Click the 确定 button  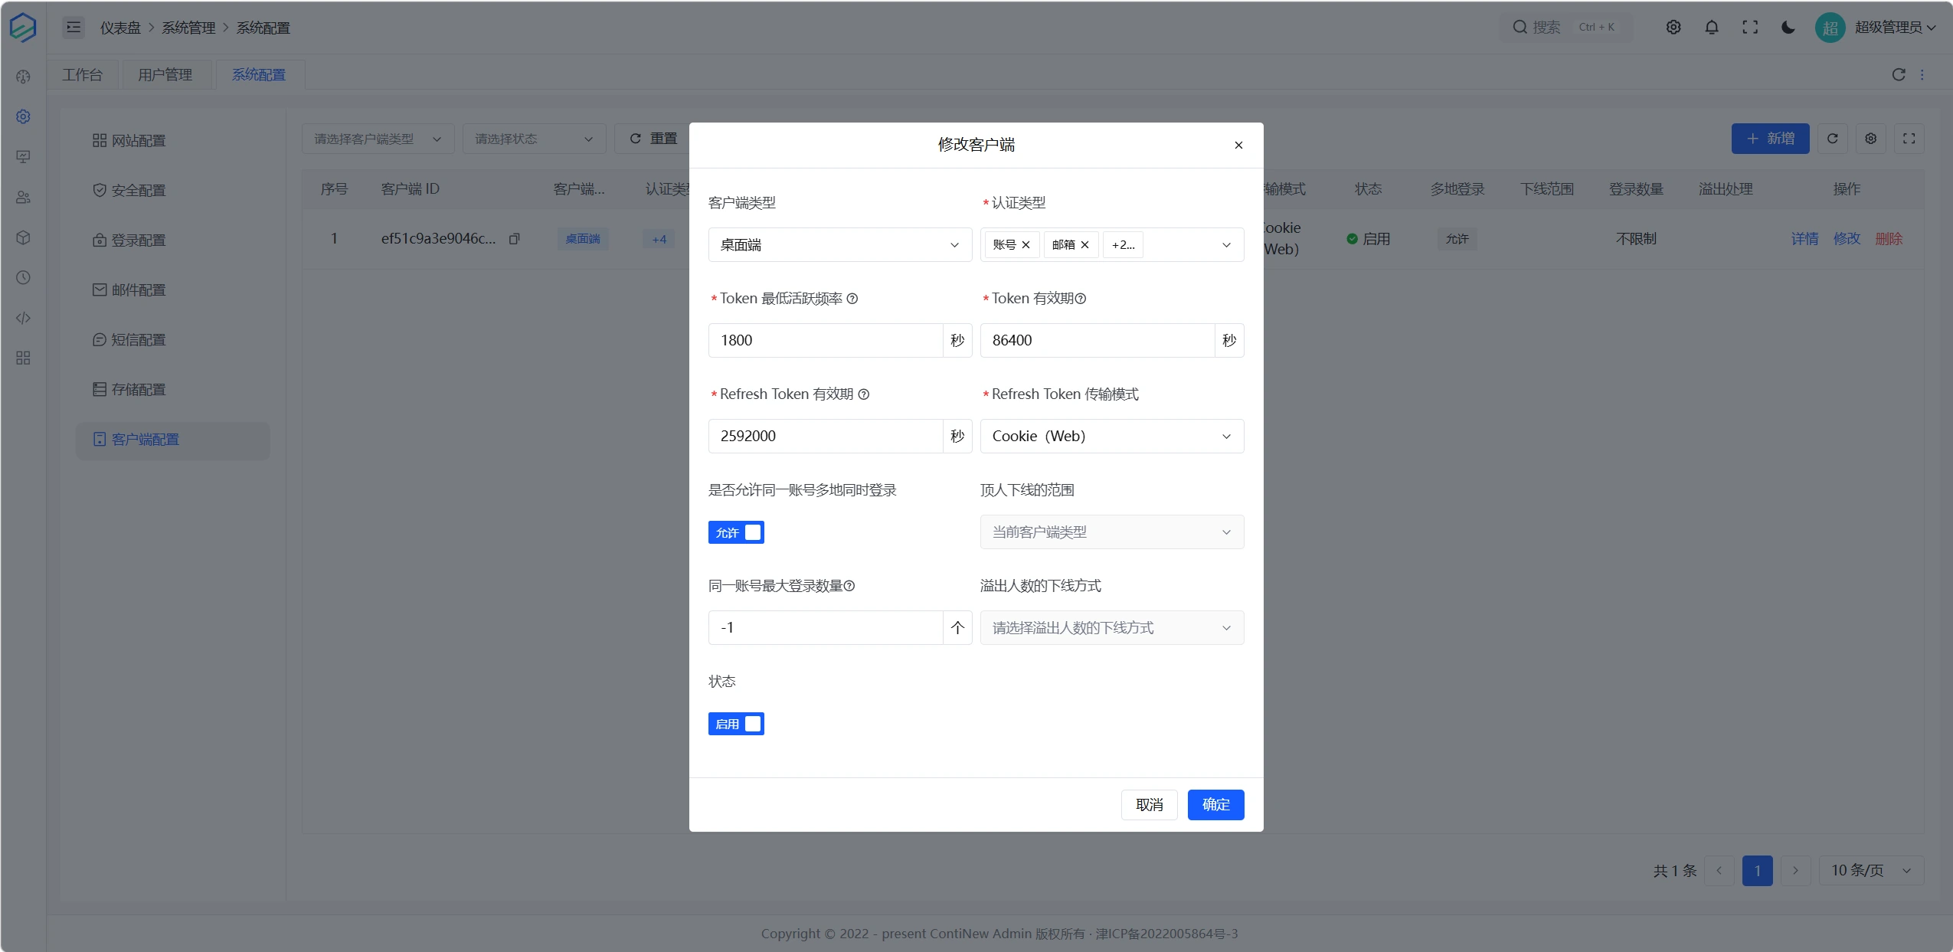tap(1216, 805)
